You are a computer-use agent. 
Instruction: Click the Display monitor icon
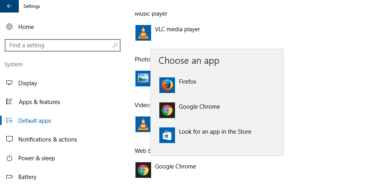coord(9,83)
